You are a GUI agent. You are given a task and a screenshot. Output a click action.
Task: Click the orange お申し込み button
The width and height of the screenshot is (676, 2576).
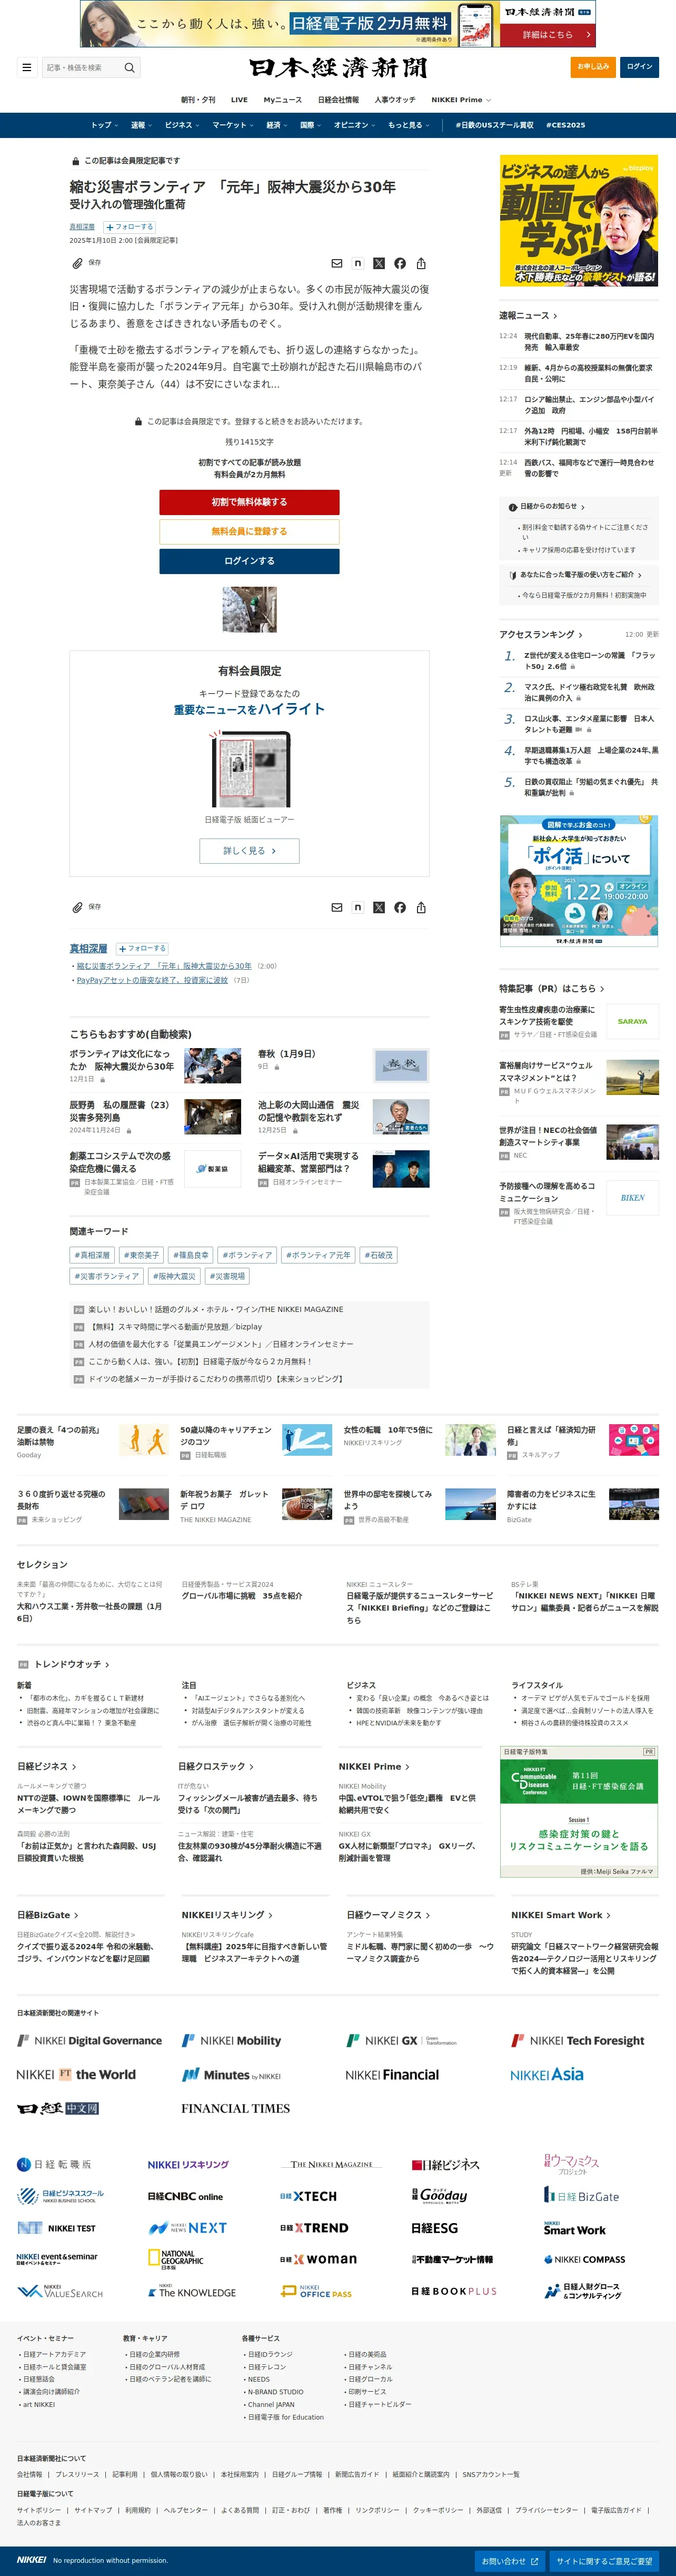click(593, 67)
